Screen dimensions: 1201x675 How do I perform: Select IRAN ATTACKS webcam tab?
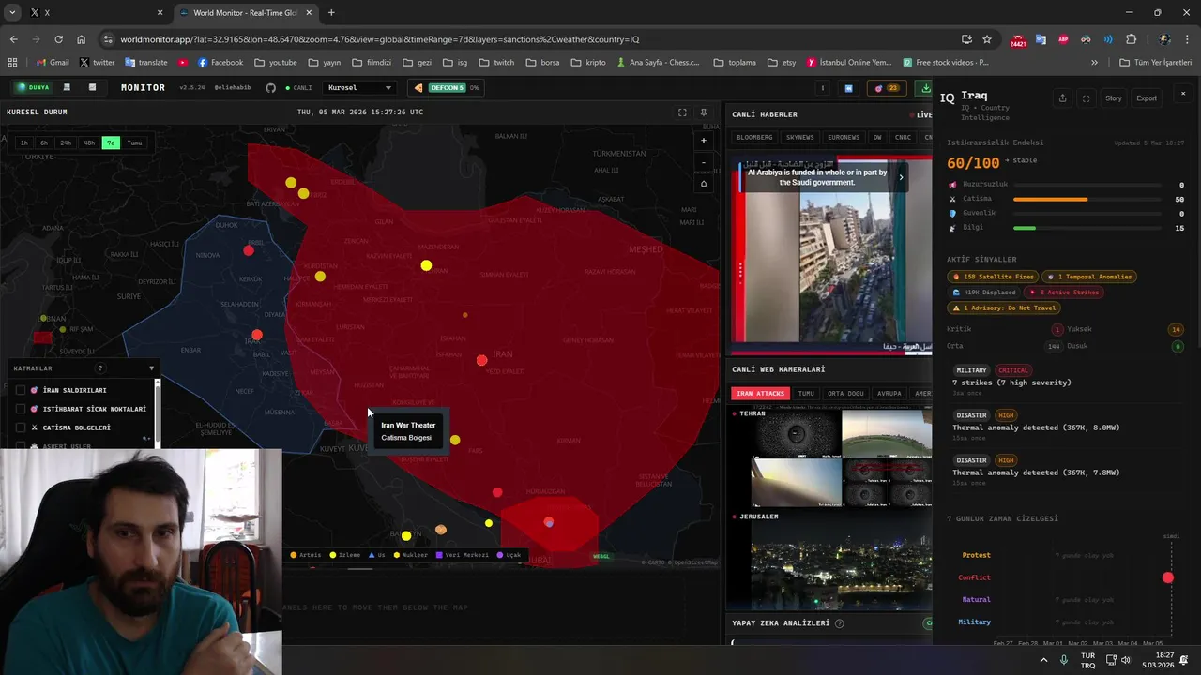760,394
